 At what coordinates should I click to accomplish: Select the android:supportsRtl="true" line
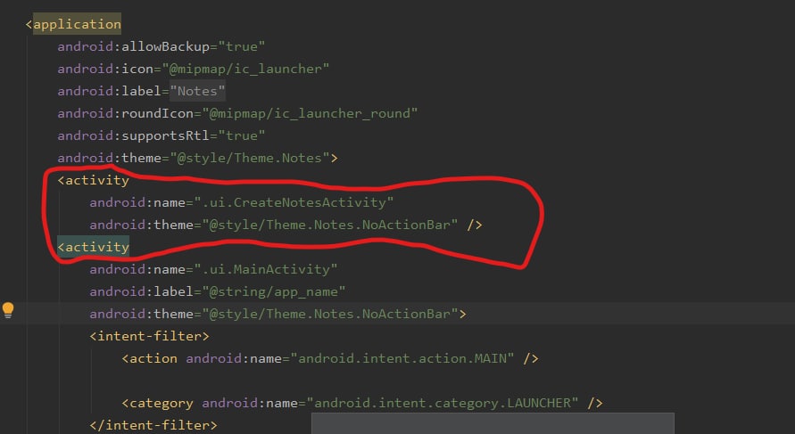161,135
